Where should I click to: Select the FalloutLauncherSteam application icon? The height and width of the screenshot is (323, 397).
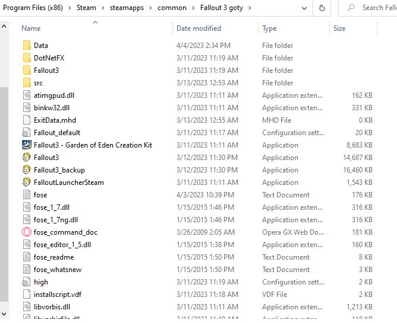[x=27, y=183]
